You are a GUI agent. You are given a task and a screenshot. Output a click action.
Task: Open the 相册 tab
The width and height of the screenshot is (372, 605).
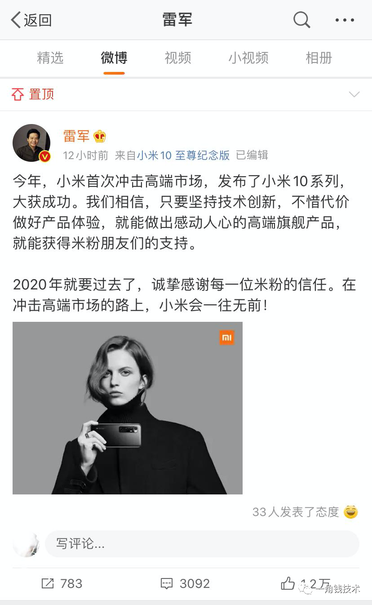[319, 58]
